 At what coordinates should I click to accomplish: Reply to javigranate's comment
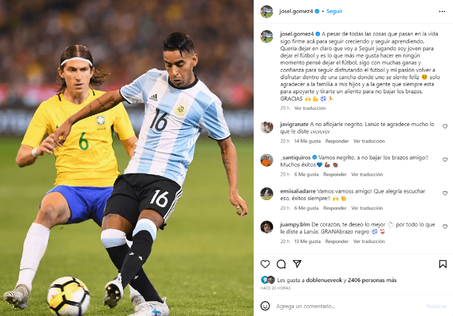[337, 141]
